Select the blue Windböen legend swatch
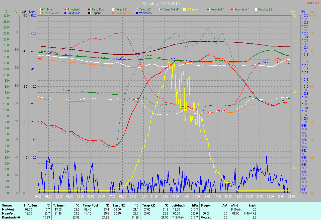321x220 pixels. coord(137,13)
